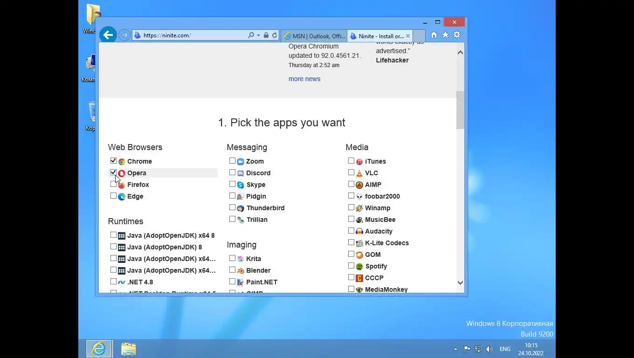634x358 pixels.
Task: Tick the Krita checkbox
Action: 232,258
